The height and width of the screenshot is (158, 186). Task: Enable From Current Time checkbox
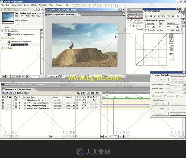[146, 30]
